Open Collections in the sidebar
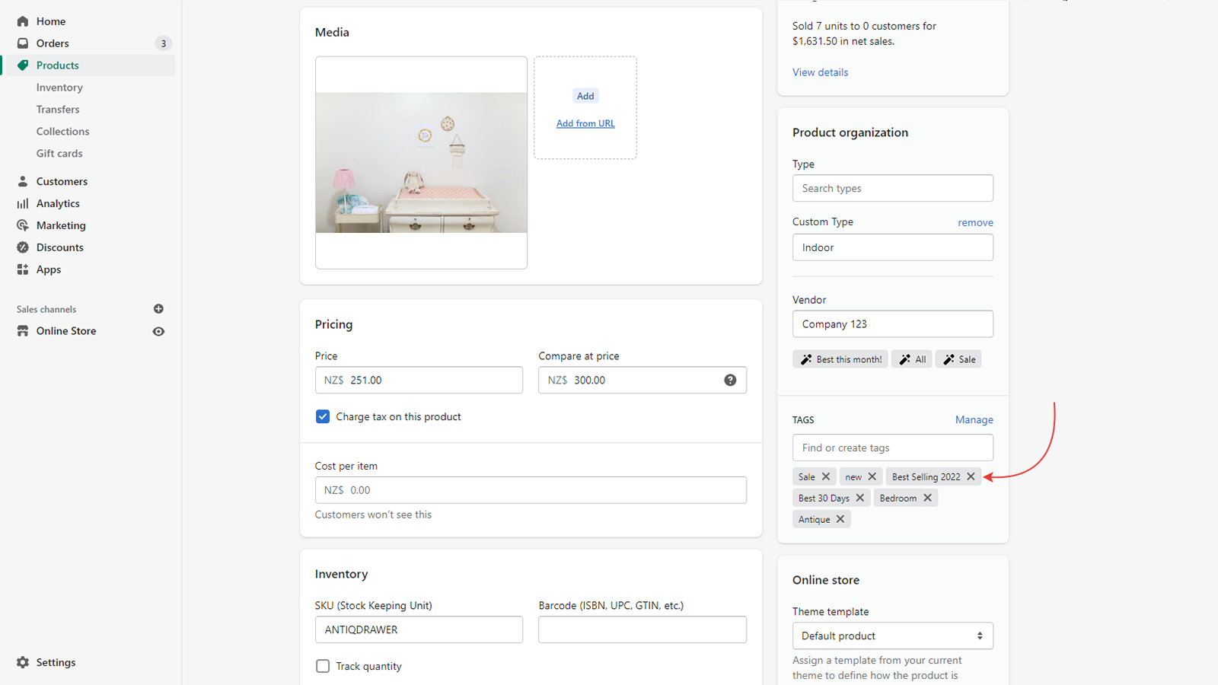This screenshot has height=685, width=1218. [x=62, y=131]
